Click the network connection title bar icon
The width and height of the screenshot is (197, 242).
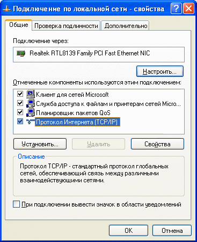point(7,9)
